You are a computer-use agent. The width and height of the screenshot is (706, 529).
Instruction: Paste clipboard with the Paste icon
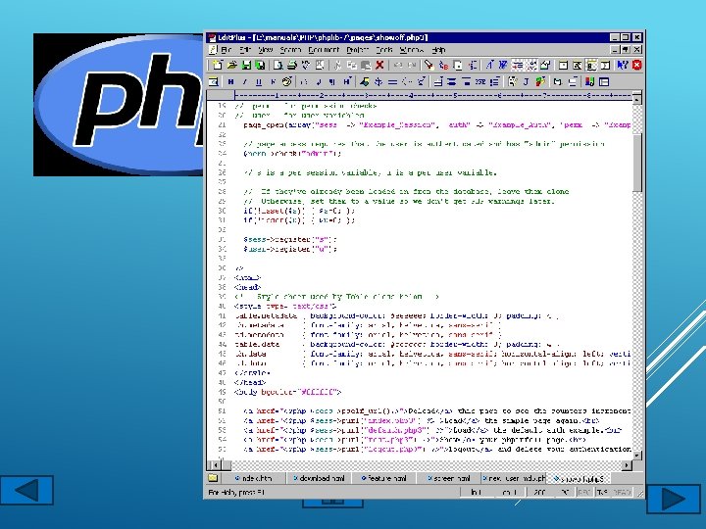pyautogui.click(x=366, y=66)
